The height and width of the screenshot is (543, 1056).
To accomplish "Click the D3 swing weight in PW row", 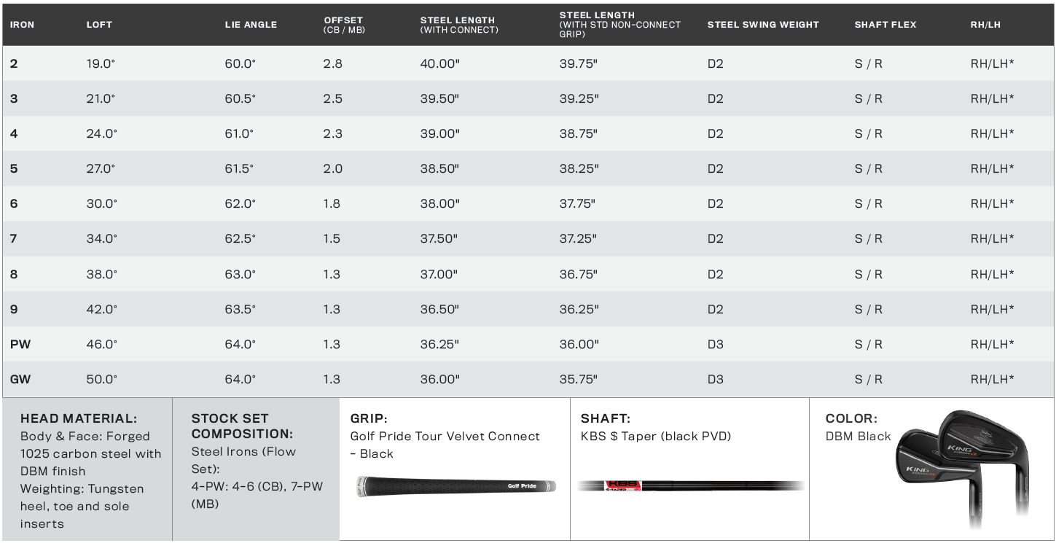I will (716, 344).
